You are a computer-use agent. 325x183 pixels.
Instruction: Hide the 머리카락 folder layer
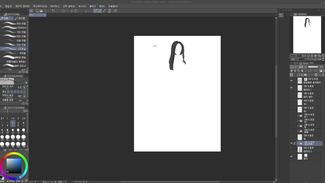291,143
